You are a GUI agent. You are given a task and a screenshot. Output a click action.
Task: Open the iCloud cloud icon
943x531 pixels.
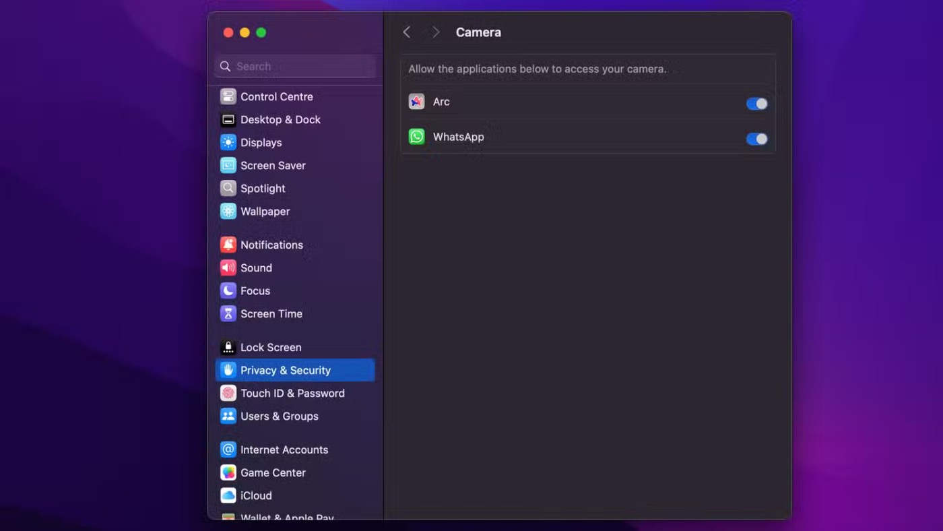click(x=228, y=495)
